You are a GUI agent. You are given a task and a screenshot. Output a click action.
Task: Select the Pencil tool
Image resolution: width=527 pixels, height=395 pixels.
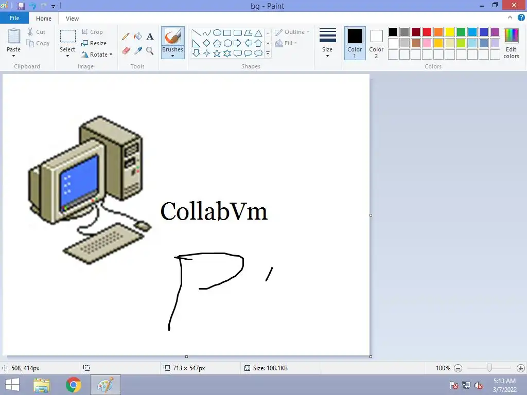coord(126,37)
